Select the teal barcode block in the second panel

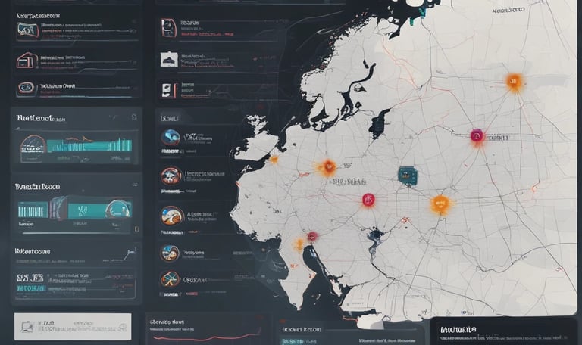click(33, 211)
